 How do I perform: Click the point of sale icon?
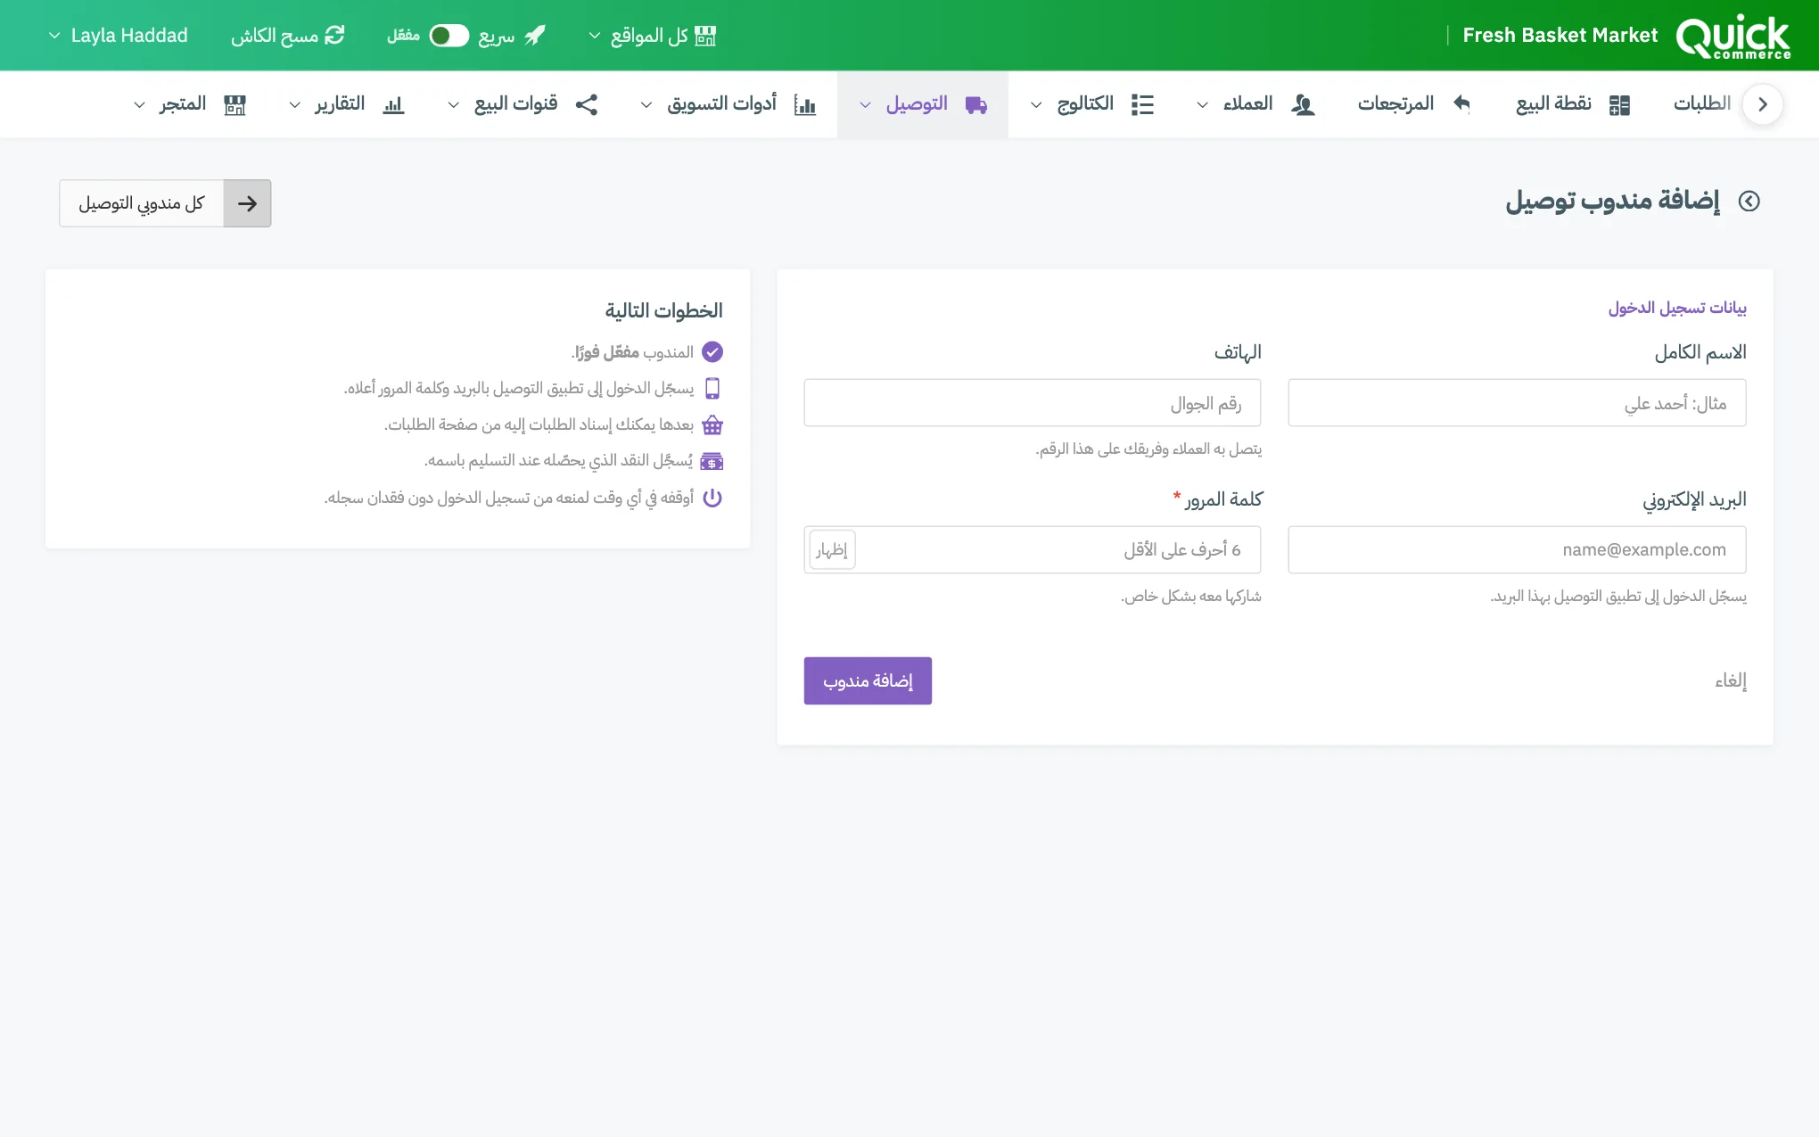click(x=1619, y=104)
